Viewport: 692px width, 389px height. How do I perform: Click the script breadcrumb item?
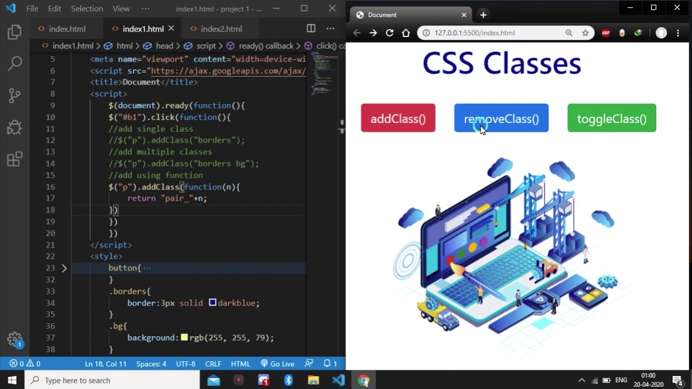click(x=201, y=46)
